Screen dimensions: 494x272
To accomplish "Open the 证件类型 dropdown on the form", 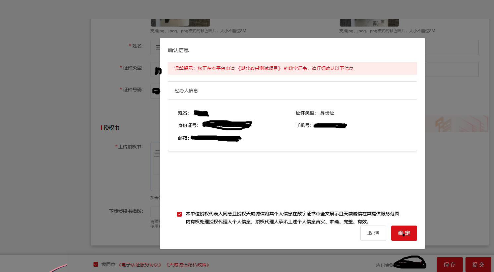I will pyautogui.click(x=155, y=69).
